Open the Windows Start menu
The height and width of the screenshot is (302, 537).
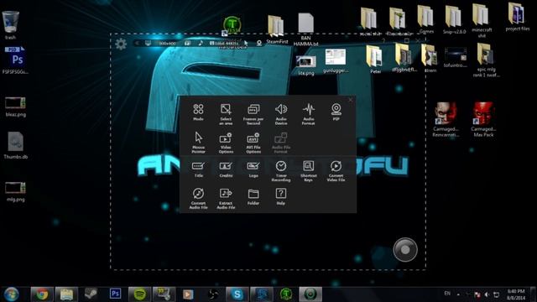click(11, 294)
